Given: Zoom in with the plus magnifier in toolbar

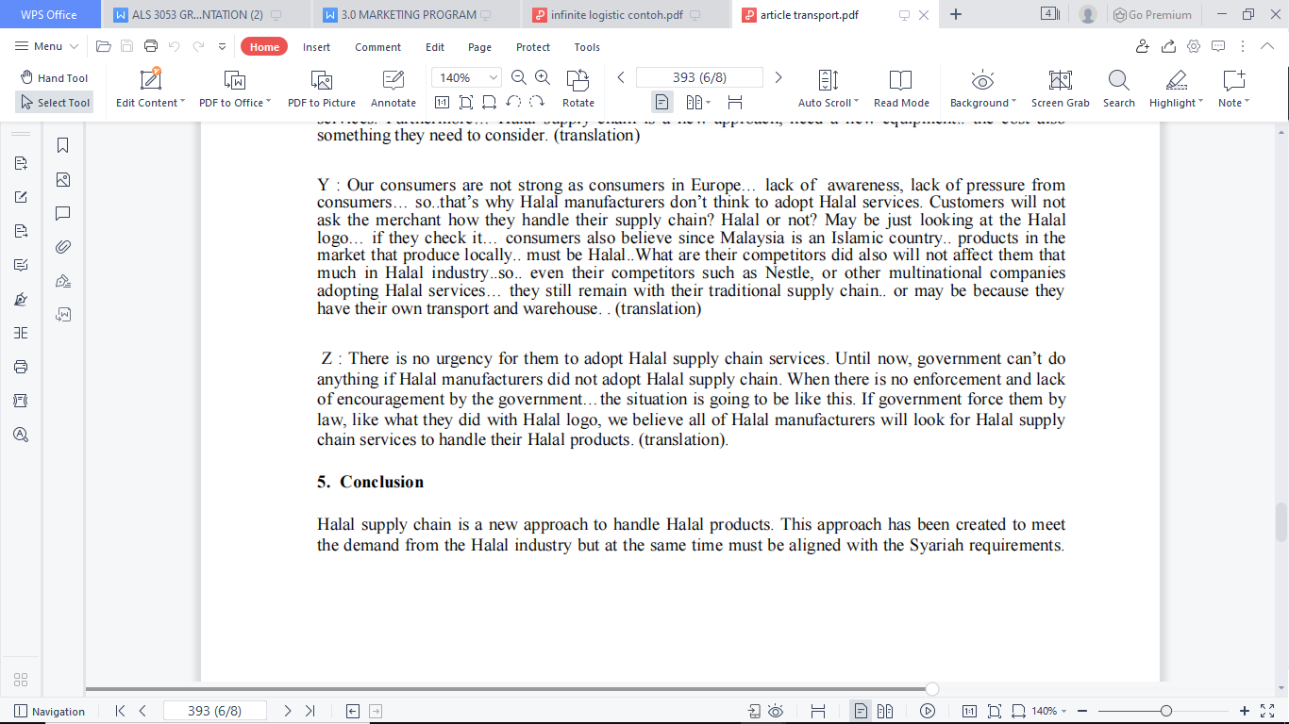Looking at the screenshot, I should (x=543, y=77).
